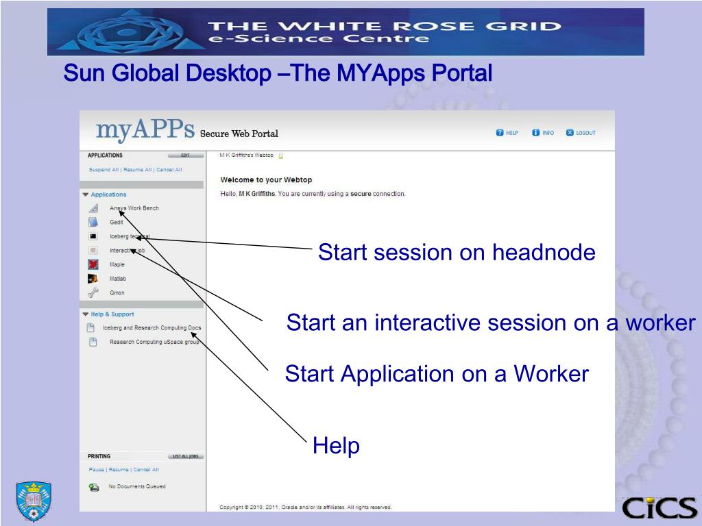The height and width of the screenshot is (526, 702).
Task: Open Gedit from the applications list
Action: point(117,222)
